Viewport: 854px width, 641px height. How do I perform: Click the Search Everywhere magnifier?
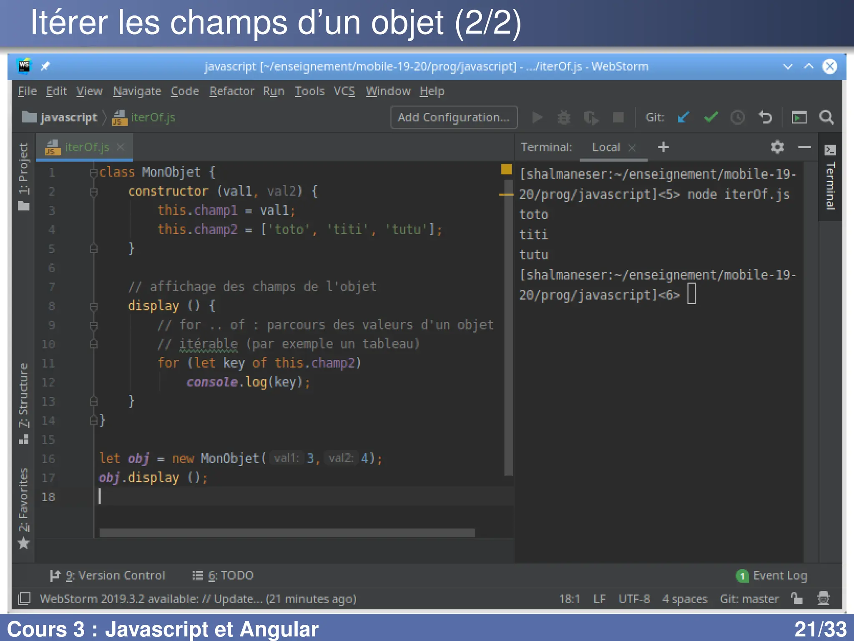(x=826, y=117)
